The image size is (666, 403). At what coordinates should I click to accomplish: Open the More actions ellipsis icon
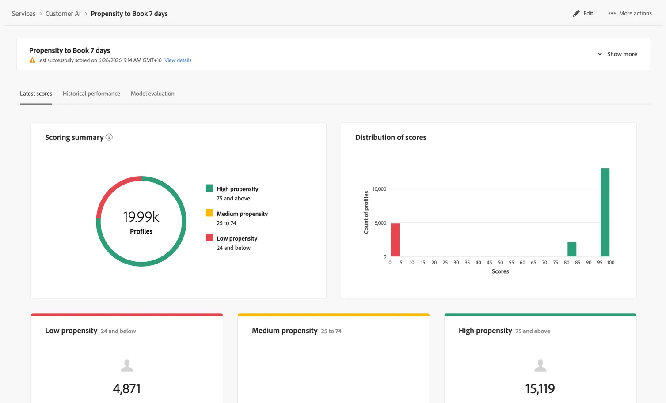612,14
